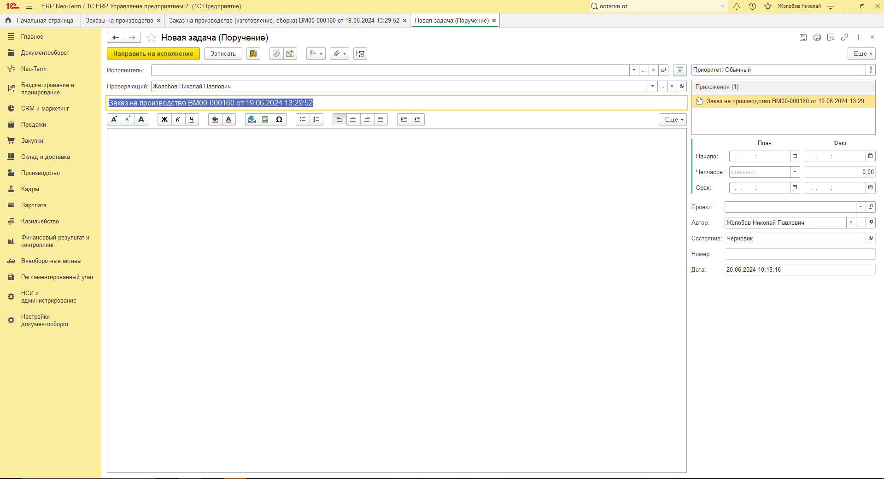Decrease font size
The image size is (884, 479).
pyautogui.click(x=128, y=119)
